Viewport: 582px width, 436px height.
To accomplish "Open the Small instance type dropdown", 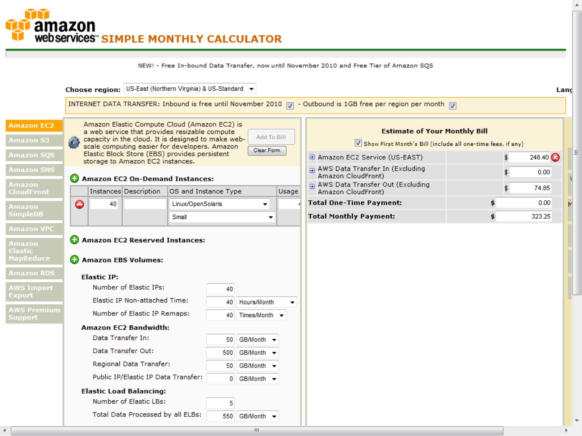I will (222, 217).
